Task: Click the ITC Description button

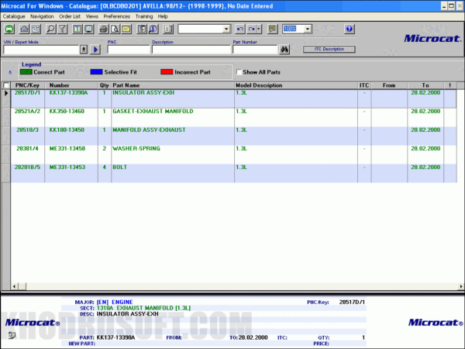Action: tap(329, 50)
